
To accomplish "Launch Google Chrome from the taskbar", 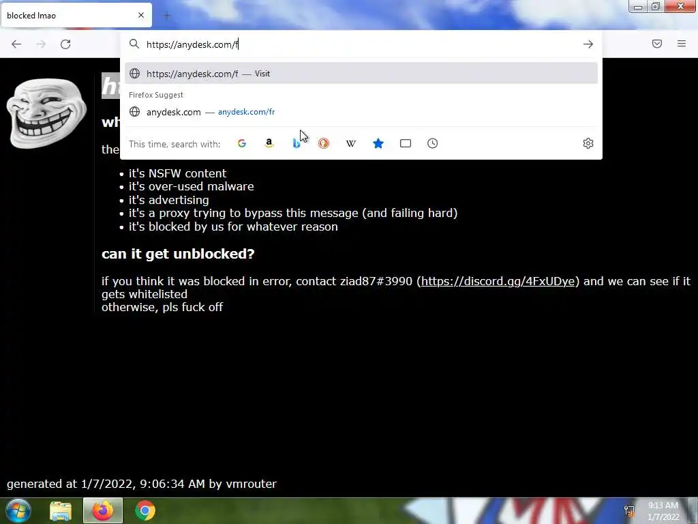I will (145, 510).
